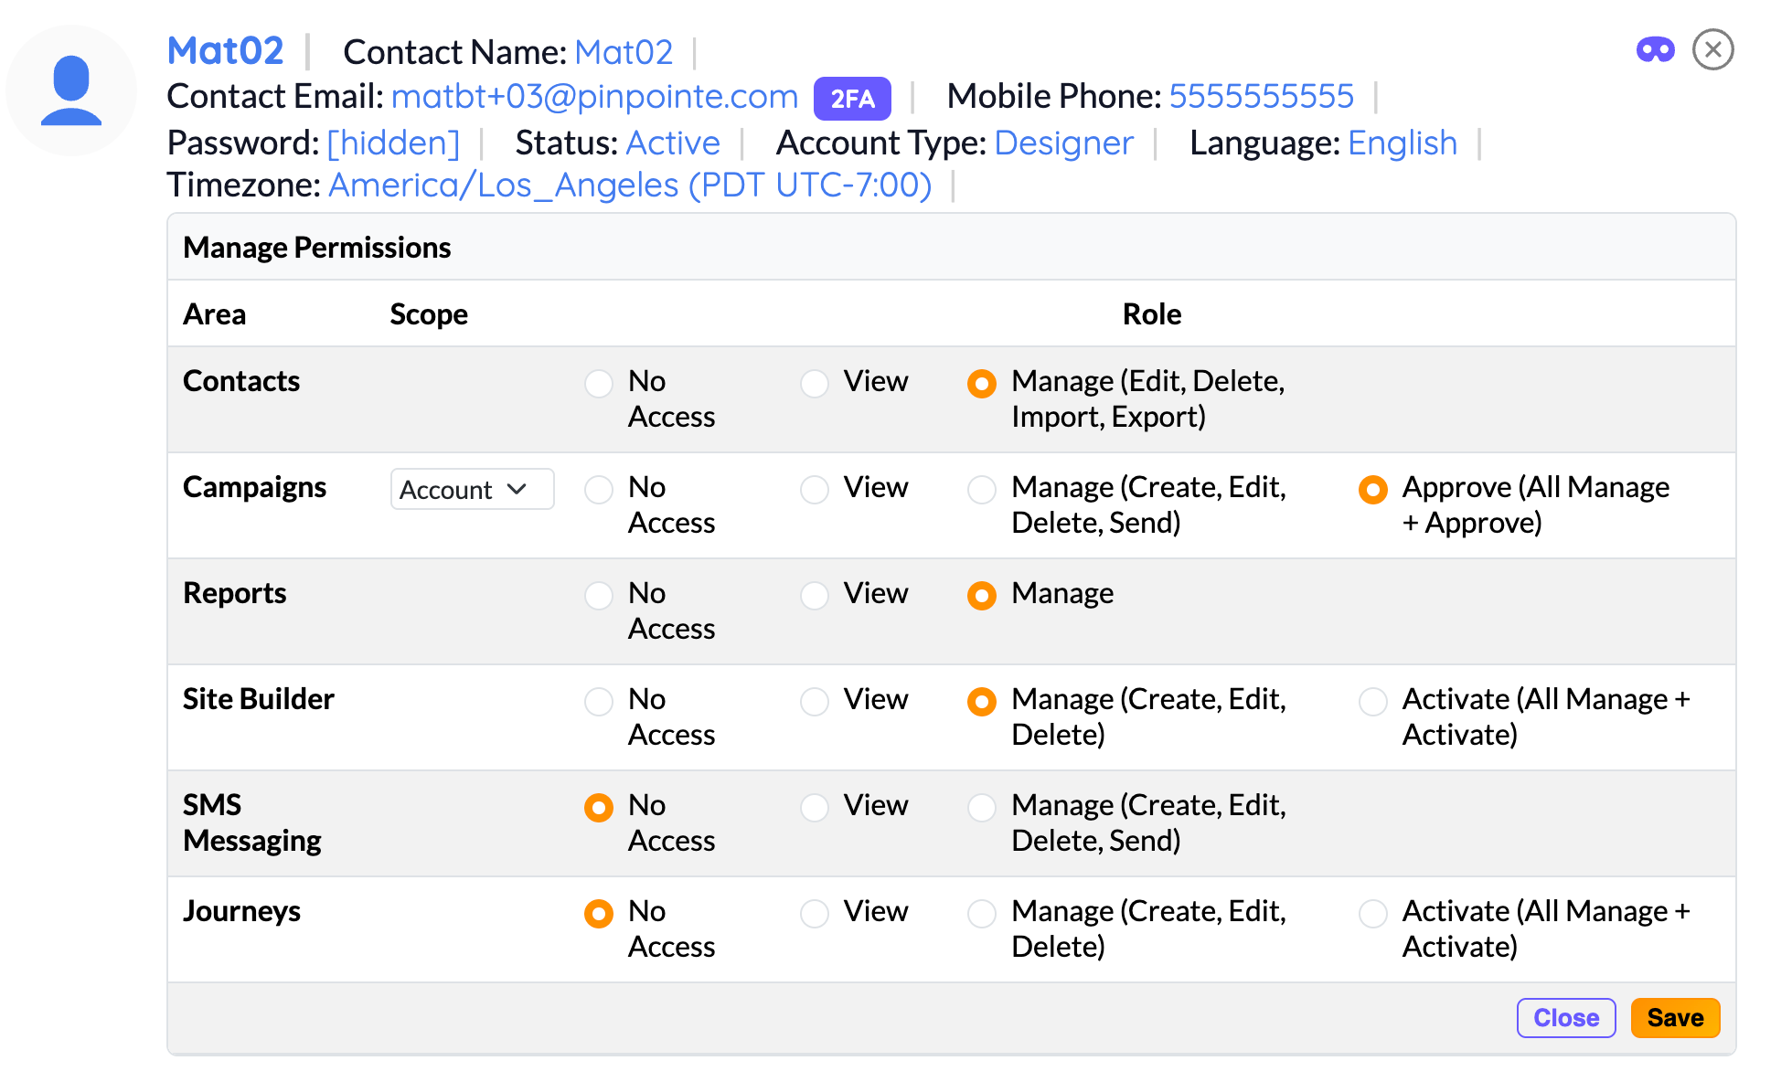Image resolution: width=1792 pixels, height=1082 pixels.
Task: Click the [hidden] password value
Action: click(393, 143)
